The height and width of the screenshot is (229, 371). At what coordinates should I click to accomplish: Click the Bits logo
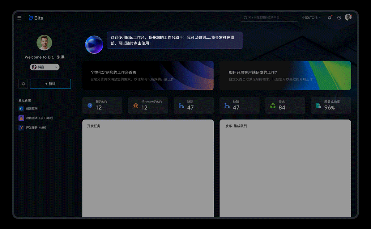(x=36, y=18)
